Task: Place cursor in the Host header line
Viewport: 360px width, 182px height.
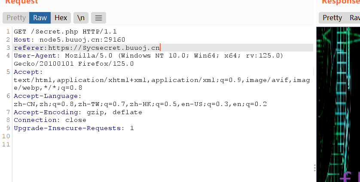Action: (x=69, y=39)
